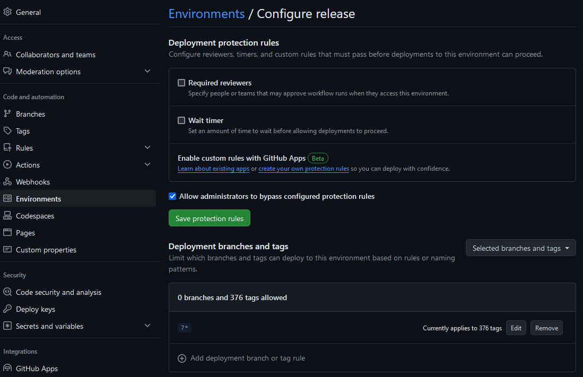
Task: Select the Codespaces sidebar icon
Action: (x=7, y=215)
